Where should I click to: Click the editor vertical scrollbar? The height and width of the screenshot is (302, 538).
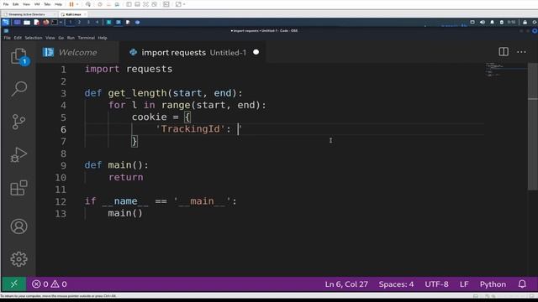click(x=532, y=127)
